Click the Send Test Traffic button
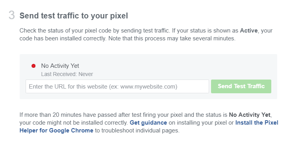This screenshot has height=154, width=302. 241,87
